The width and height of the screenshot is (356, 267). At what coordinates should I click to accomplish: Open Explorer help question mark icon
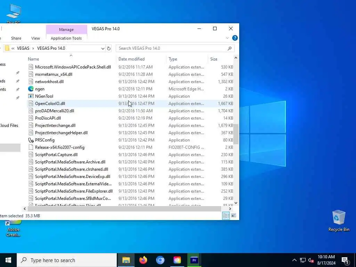235,38
